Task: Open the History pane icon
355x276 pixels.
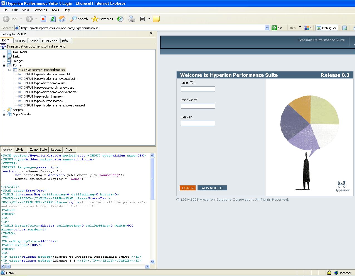Action: coord(120,19)
